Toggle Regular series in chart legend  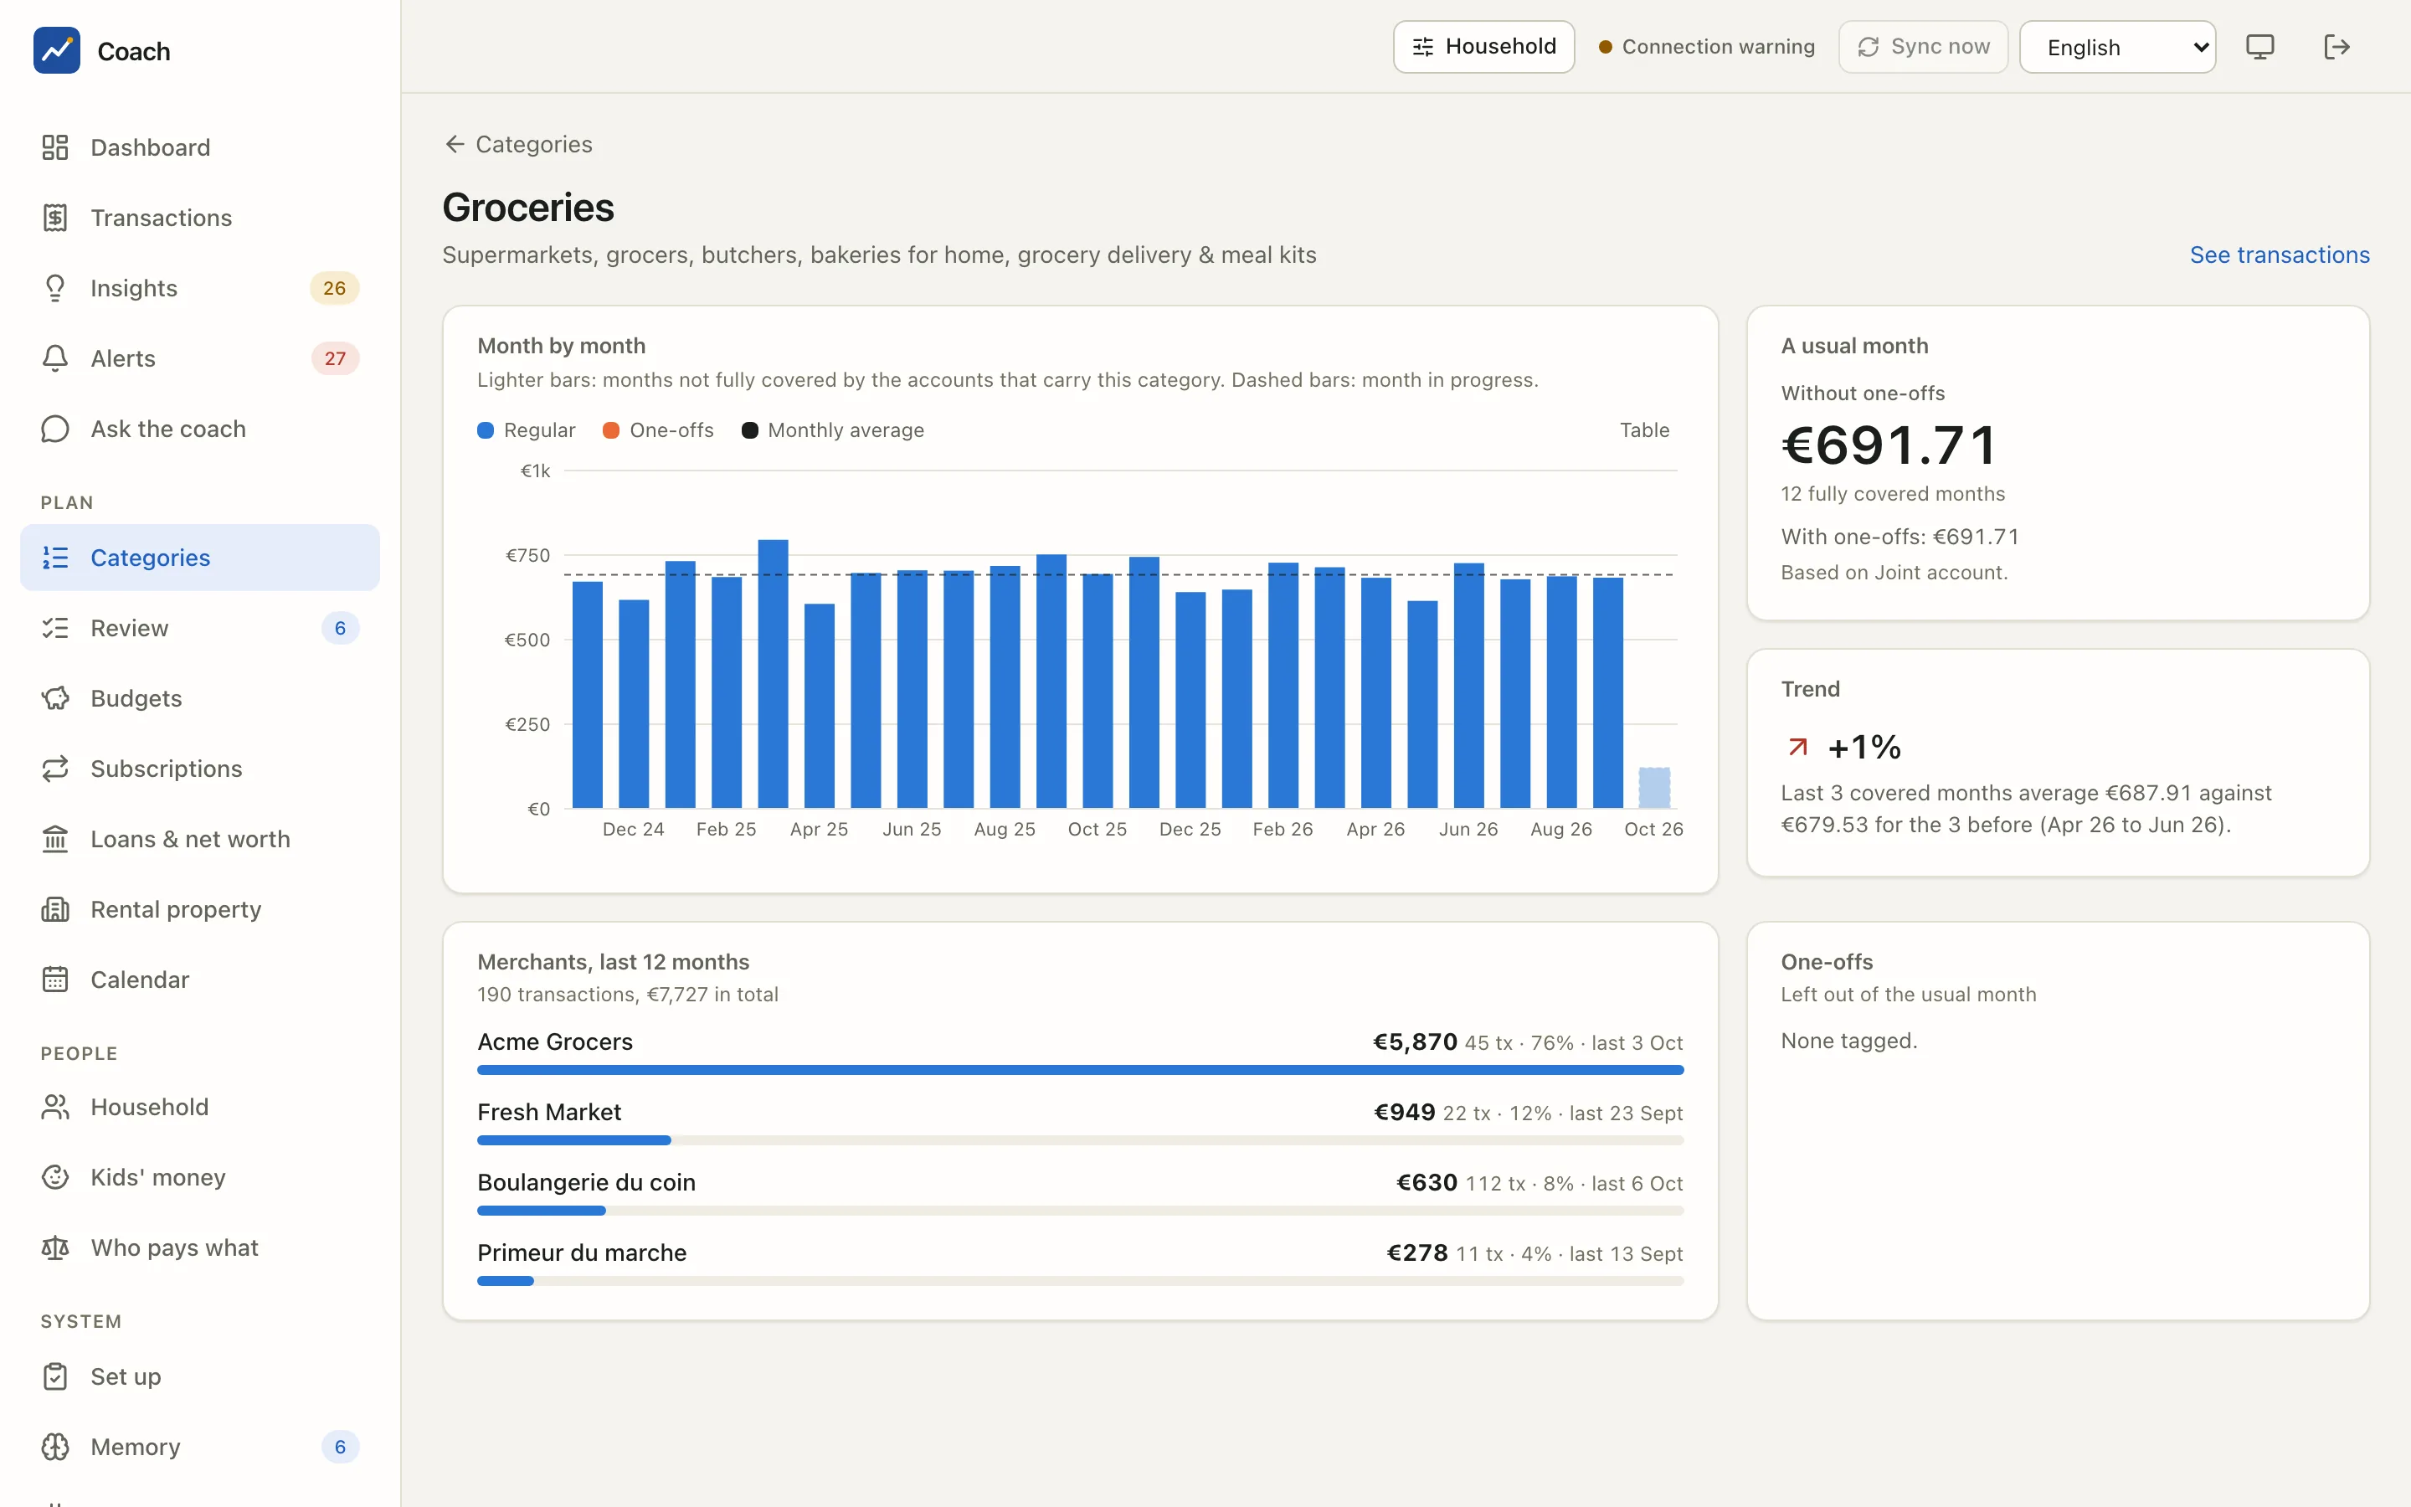[526, 430]
